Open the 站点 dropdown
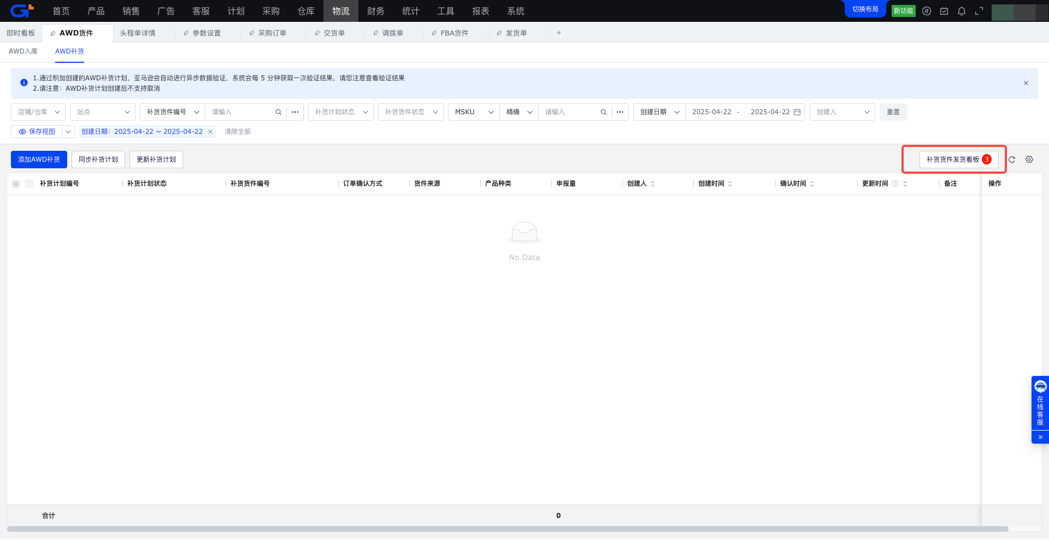 click(103, 112)
